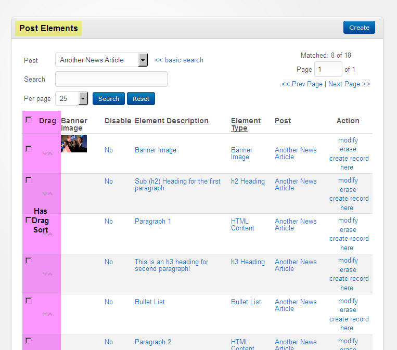Sort table by Post column header

pyautogui.click(x=283, y=121)
